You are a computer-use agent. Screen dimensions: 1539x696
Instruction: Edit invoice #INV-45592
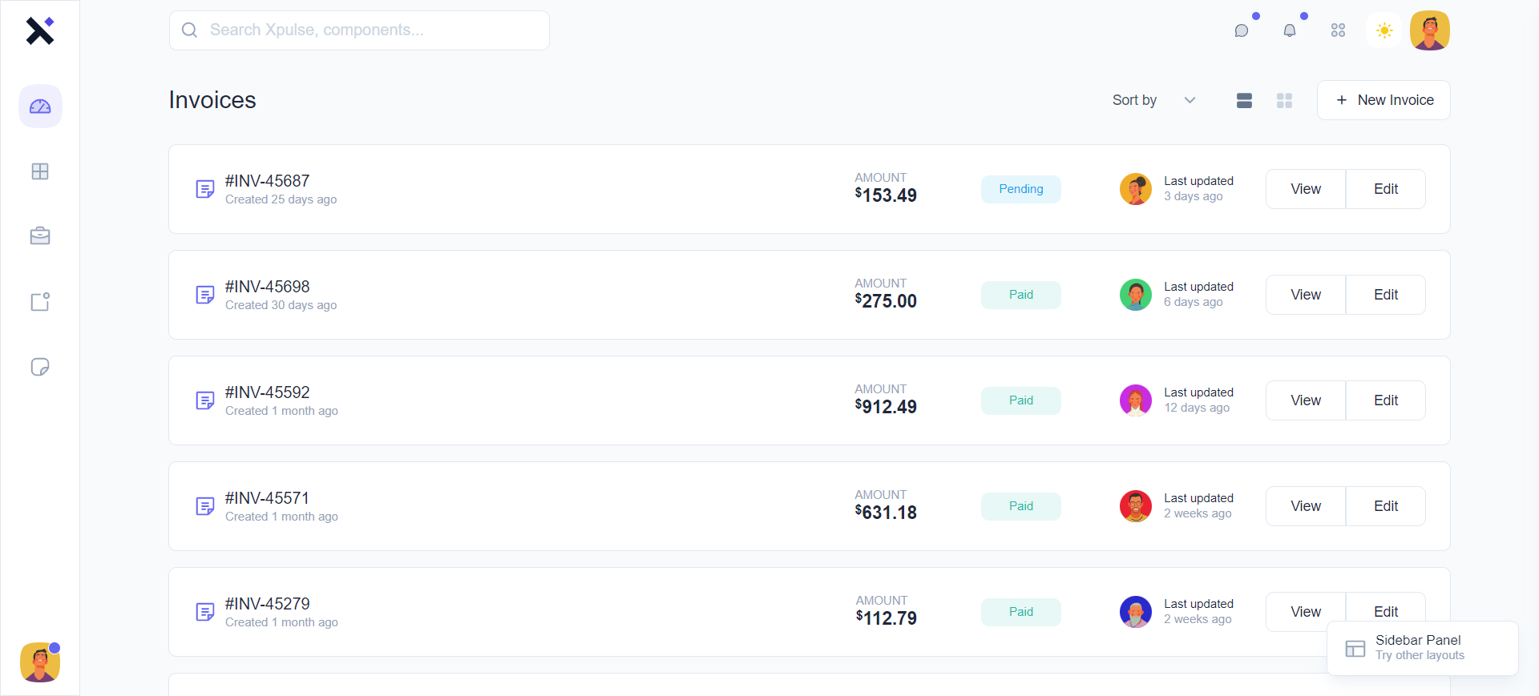tap(1386, 400)
